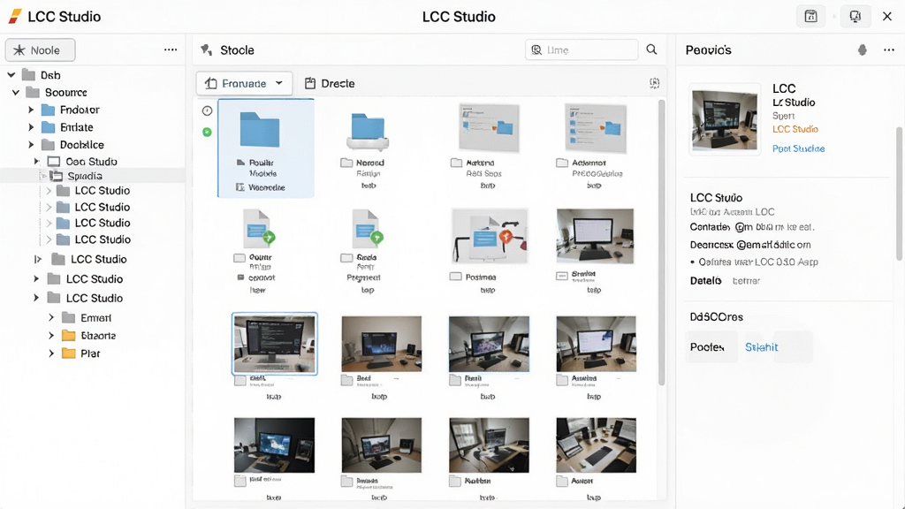Open the Fronuade dropdown
The image size is (905, 509).
click(x=244, y=83)
